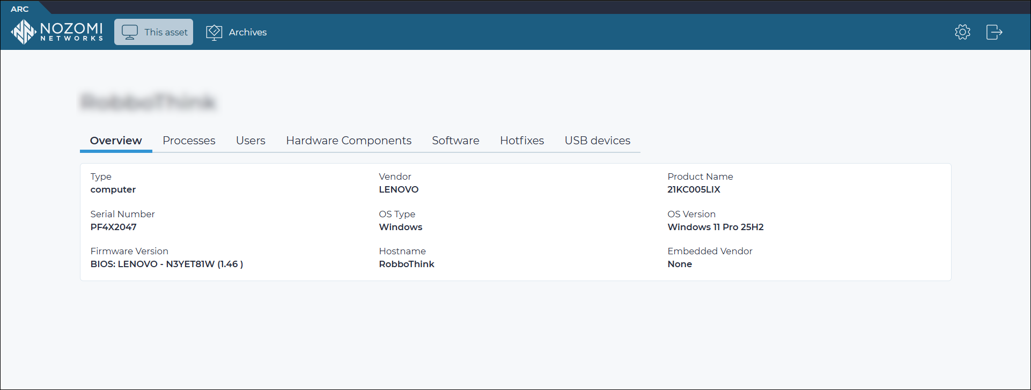Viewport: 1031px width, 390px height.
Task: Click the monitor icon in This asset
Action: pyautogui.click(x=129, y=32)
